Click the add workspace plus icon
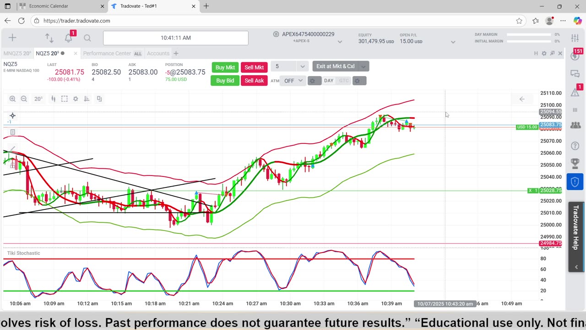 tap(12, 38)
